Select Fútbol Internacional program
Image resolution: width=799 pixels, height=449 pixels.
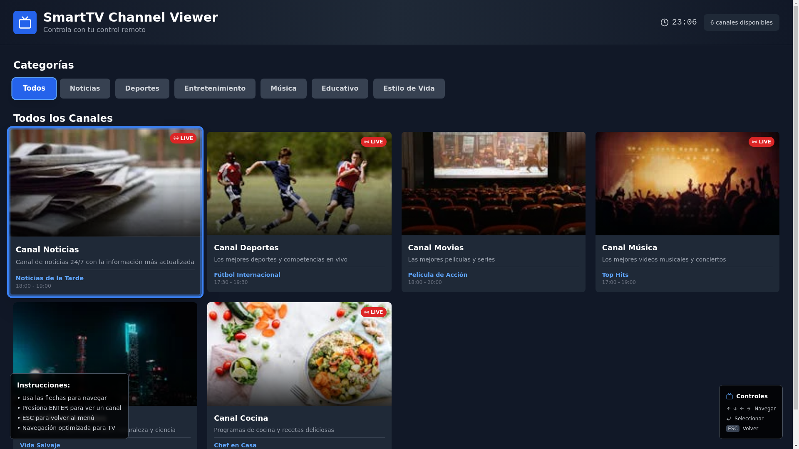point(247,275)
